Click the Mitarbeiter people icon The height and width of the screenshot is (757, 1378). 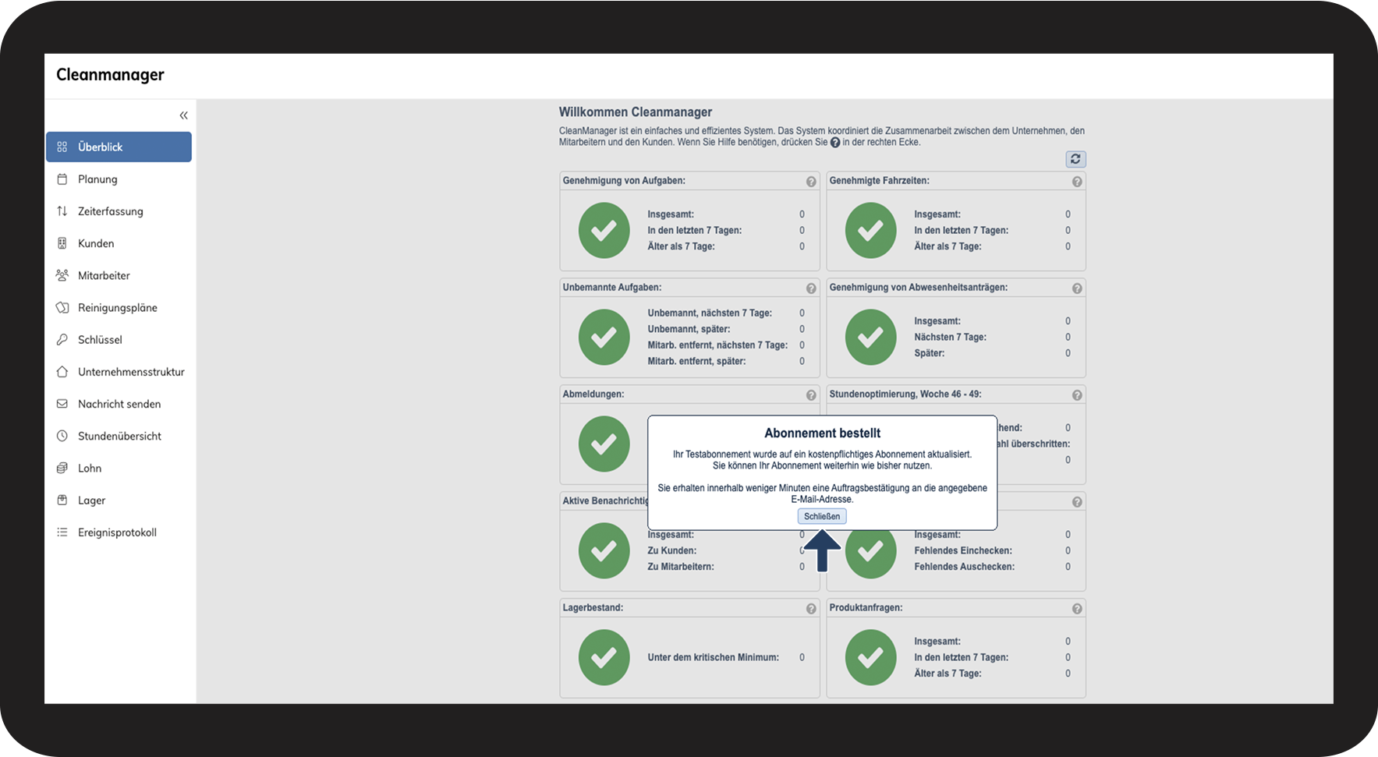coord(62,275)
